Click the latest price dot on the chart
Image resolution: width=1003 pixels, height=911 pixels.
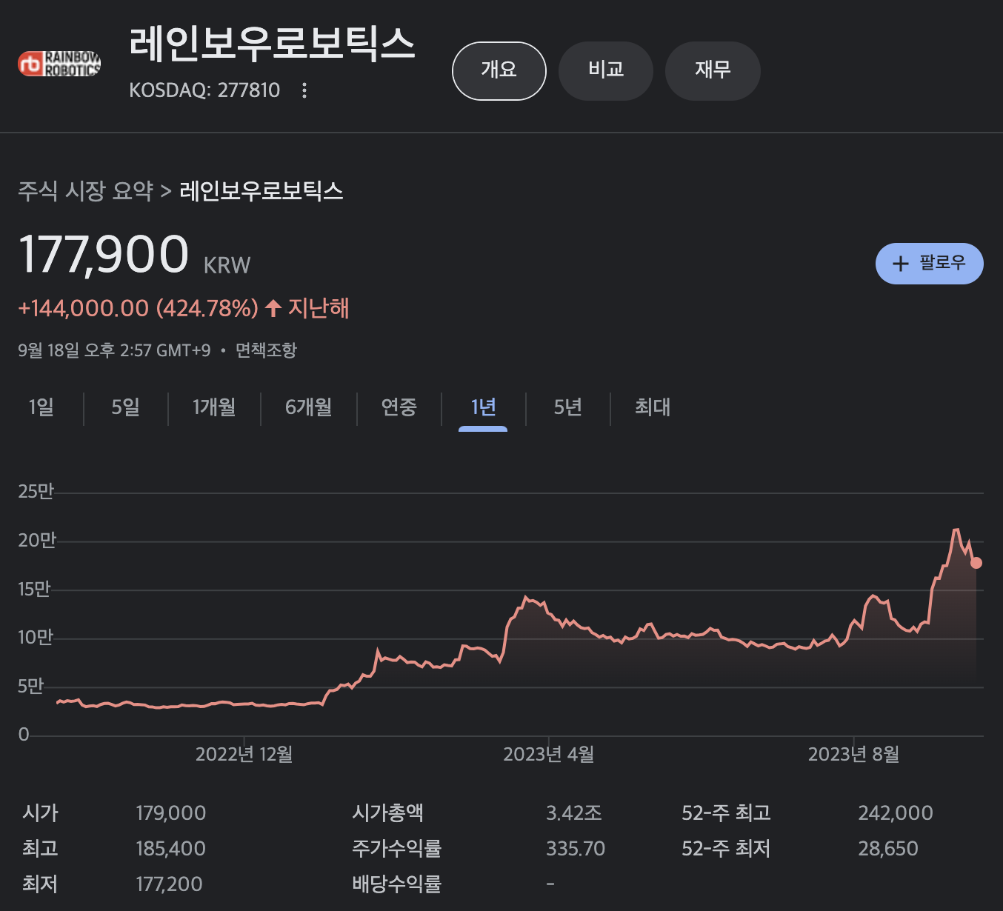[976, 563]
